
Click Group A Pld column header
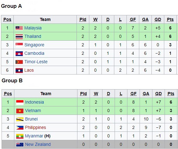tap(83, 19)
